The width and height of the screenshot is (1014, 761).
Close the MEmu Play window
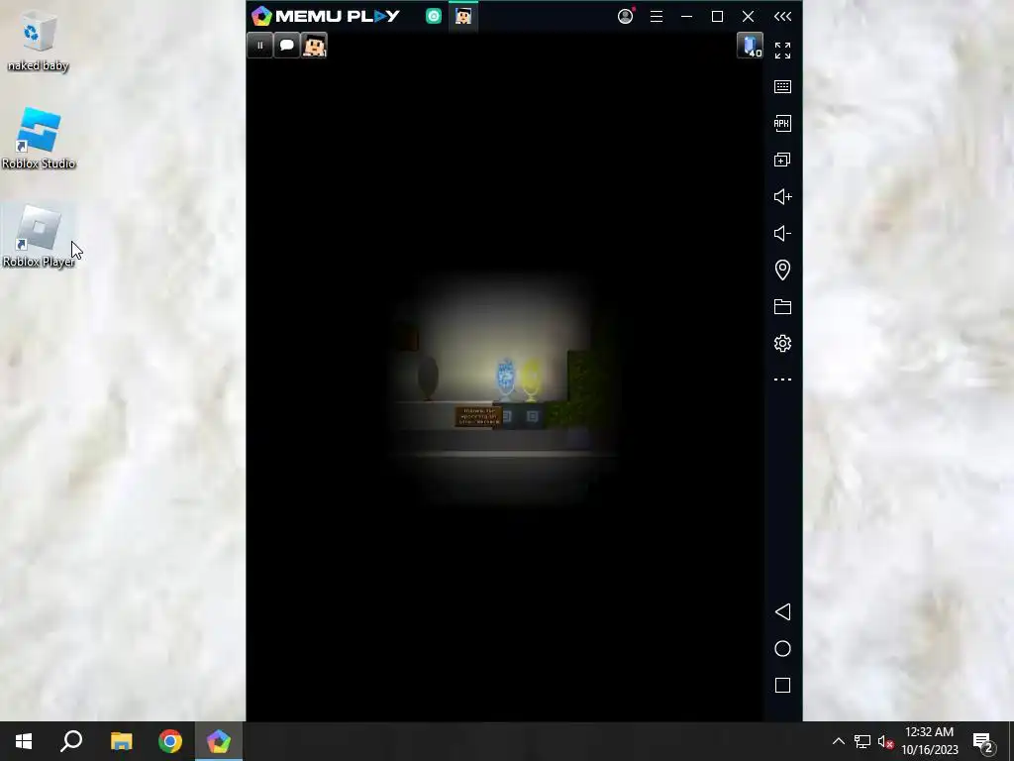pos(749,16)
